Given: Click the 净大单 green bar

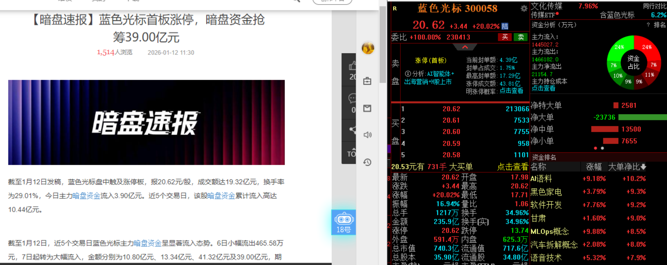Looking at the screenshot, I should (643, 117).
